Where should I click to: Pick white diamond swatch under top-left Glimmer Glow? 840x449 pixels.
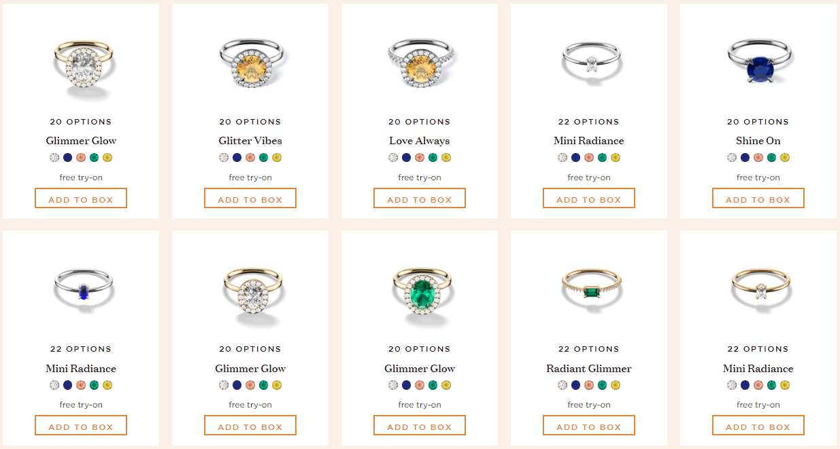(54, 158)
